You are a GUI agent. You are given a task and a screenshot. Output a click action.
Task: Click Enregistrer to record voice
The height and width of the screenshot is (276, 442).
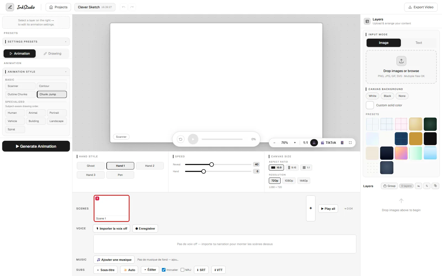click(x=145, y=229)
